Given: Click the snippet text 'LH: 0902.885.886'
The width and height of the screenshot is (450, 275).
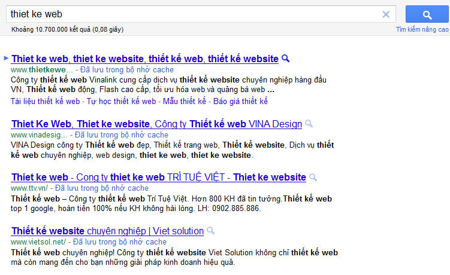Looking at the screenshot, I should pos(229,208).
